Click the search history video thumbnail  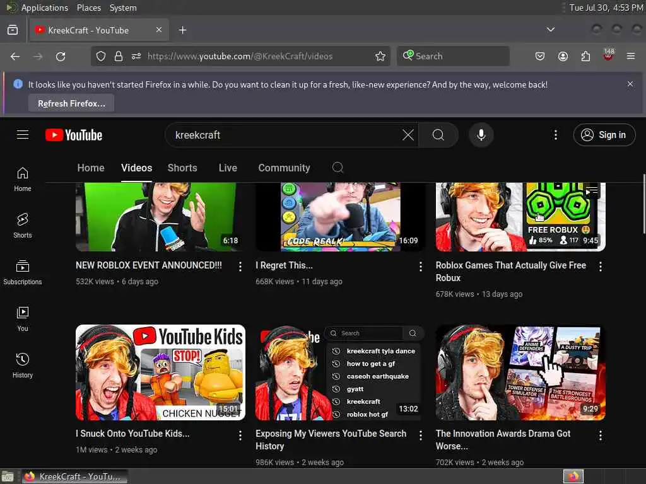point(340,372)
